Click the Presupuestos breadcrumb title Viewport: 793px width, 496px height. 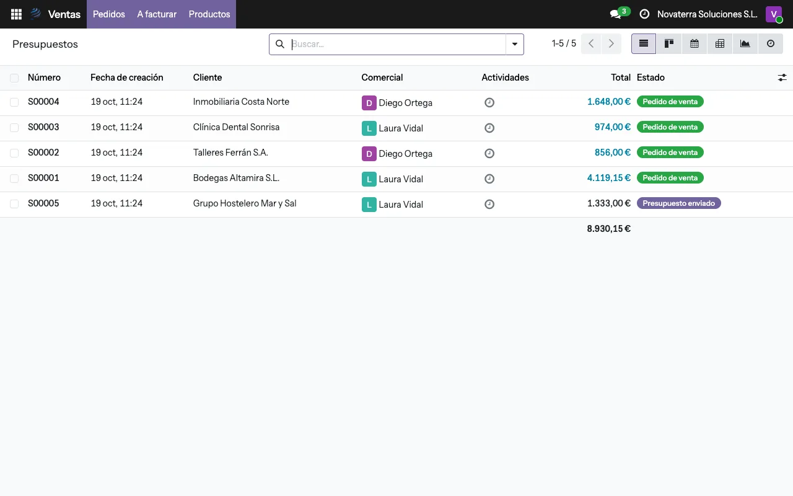tap(45, 44)
